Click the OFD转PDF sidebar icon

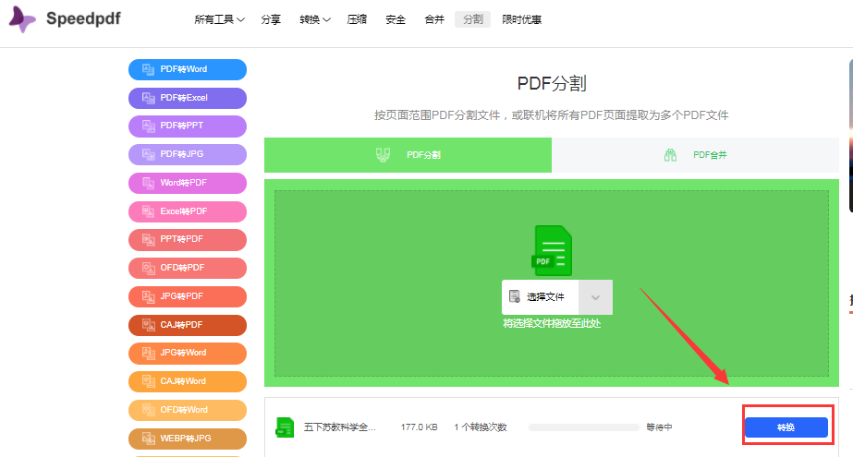[x=148, y=268]
